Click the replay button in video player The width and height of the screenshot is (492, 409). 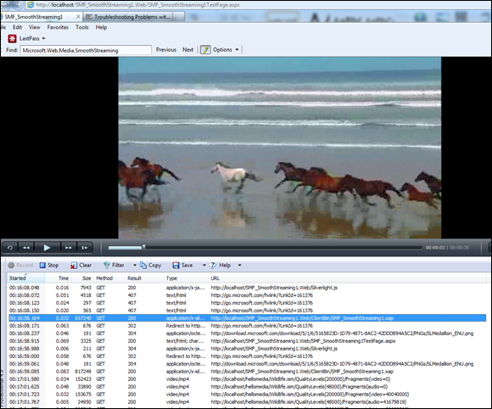point(10,248)
